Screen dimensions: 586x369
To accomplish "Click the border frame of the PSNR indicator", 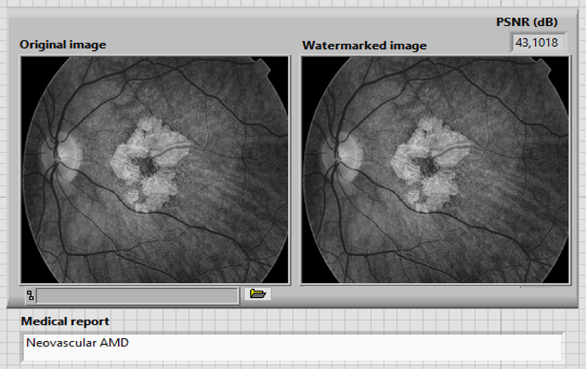I will click(x=510, y=42).
